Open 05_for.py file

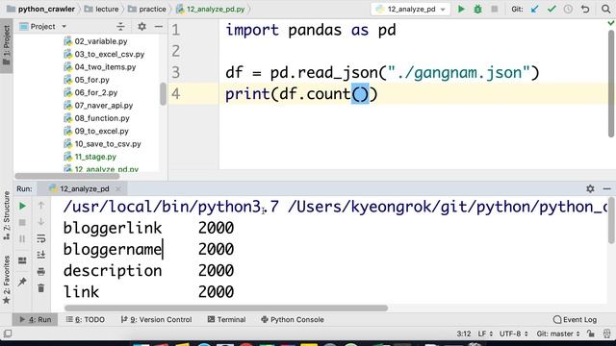tap(87, 80)
